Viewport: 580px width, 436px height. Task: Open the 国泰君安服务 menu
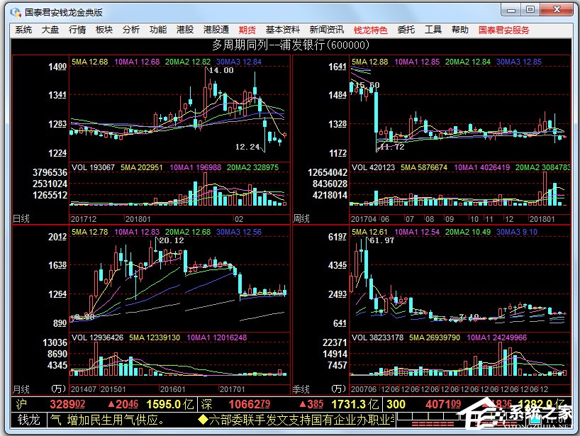(x=504, y=30)
